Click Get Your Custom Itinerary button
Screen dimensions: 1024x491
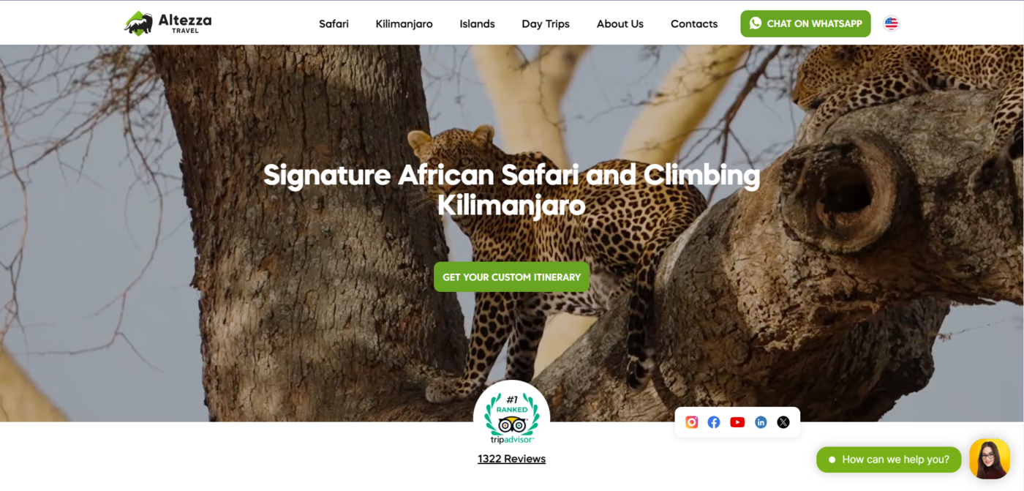coord(511,277)
